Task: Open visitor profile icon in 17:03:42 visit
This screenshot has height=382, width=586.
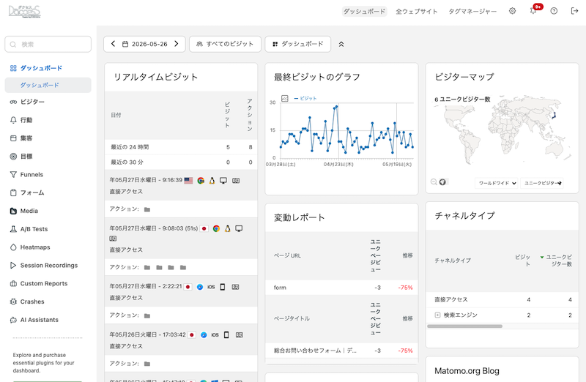Action: tap(240, 335)
